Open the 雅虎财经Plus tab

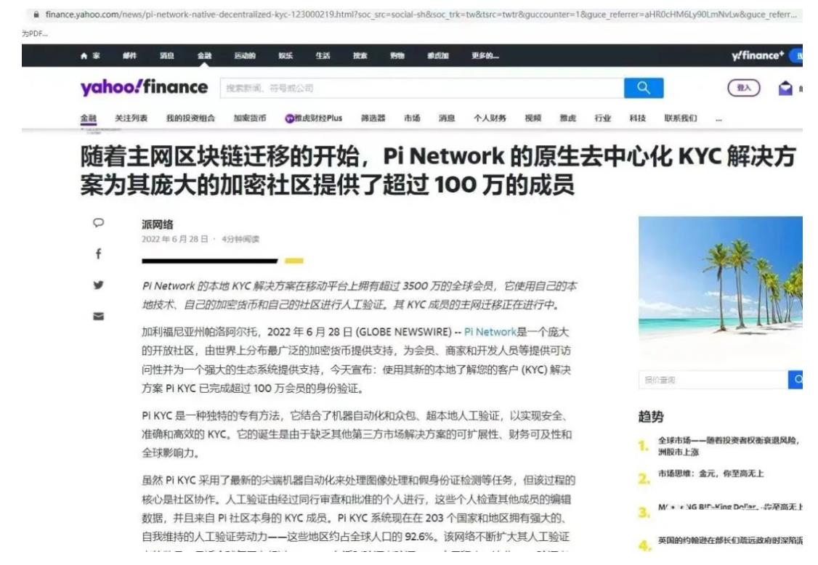(314, 118)
